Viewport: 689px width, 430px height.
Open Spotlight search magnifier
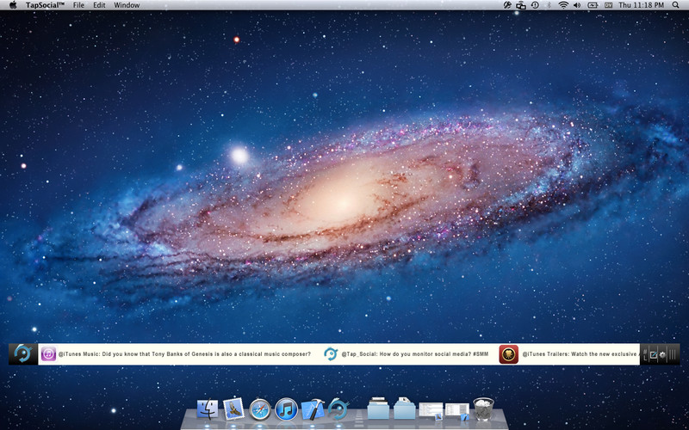pos(675,5)
